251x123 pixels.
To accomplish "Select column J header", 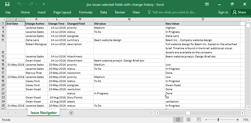I will [x=16, y=19].
